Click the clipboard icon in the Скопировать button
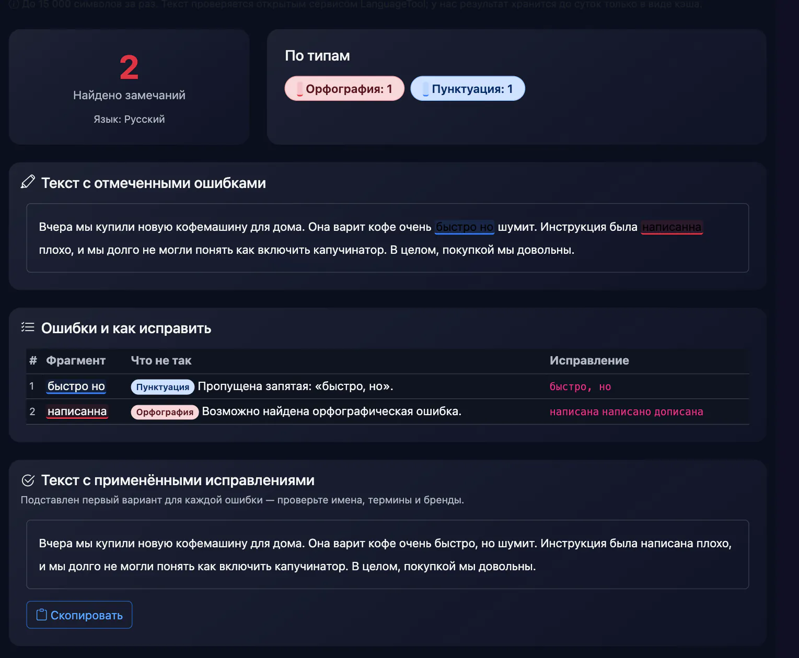799x658 pixels. click(x=41, y=615)
